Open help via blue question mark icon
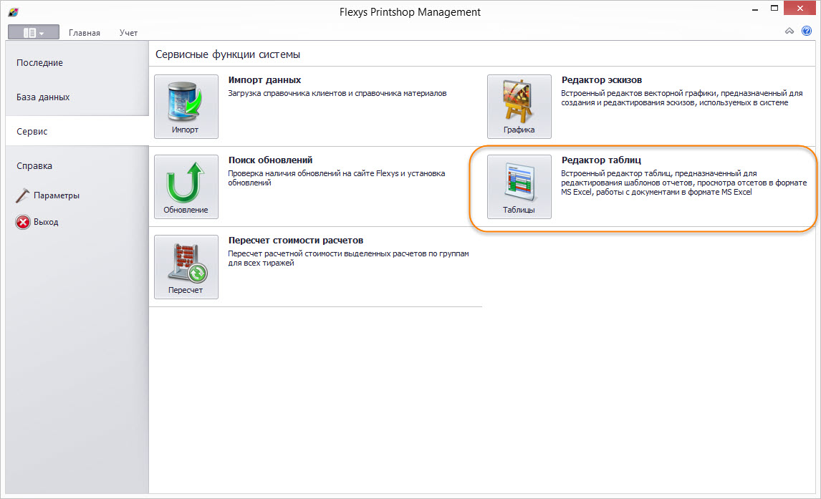 point(807,32)
